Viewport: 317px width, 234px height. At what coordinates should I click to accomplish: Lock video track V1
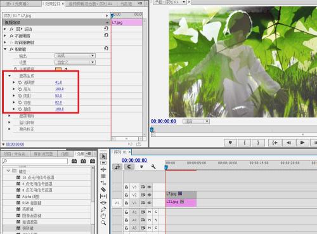[x=126, y=203]
